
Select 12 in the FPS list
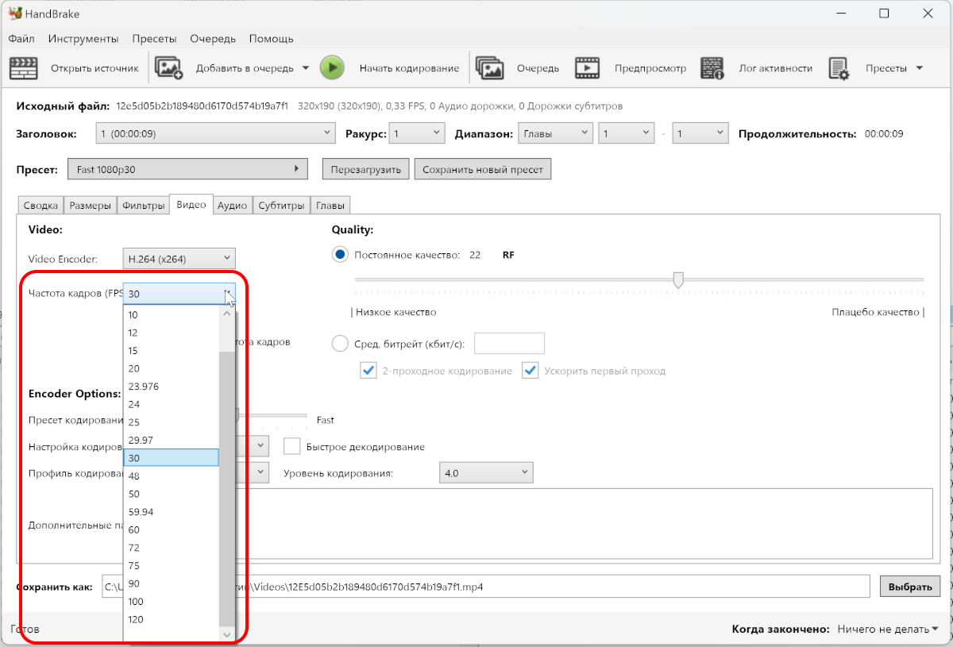click(171, 332)
